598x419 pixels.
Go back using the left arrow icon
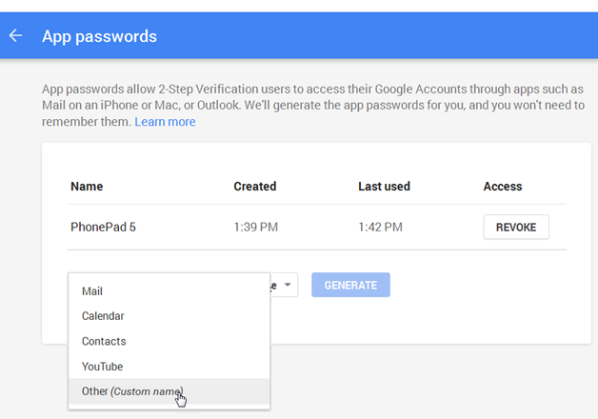click(15, 35)
